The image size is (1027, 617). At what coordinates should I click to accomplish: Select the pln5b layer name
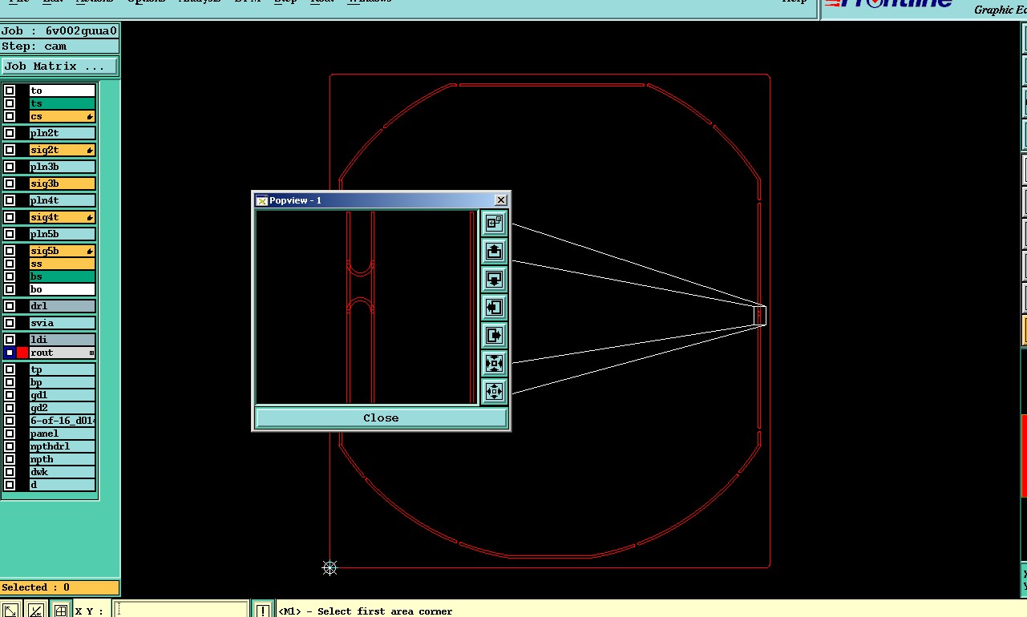[63, 234]
